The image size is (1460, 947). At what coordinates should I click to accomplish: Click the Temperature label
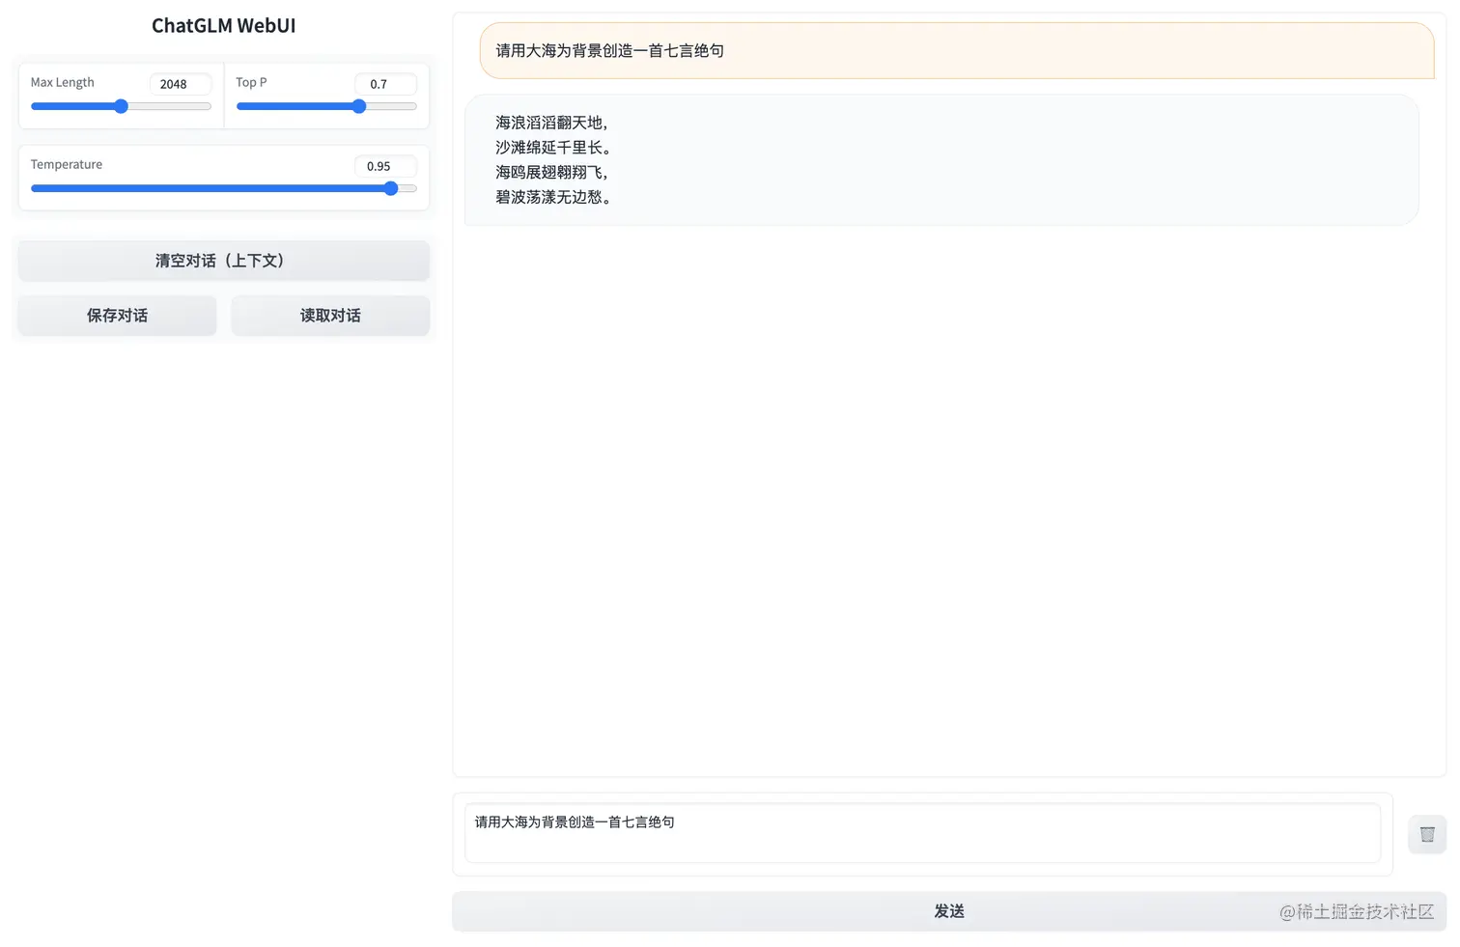coord(67,164)
